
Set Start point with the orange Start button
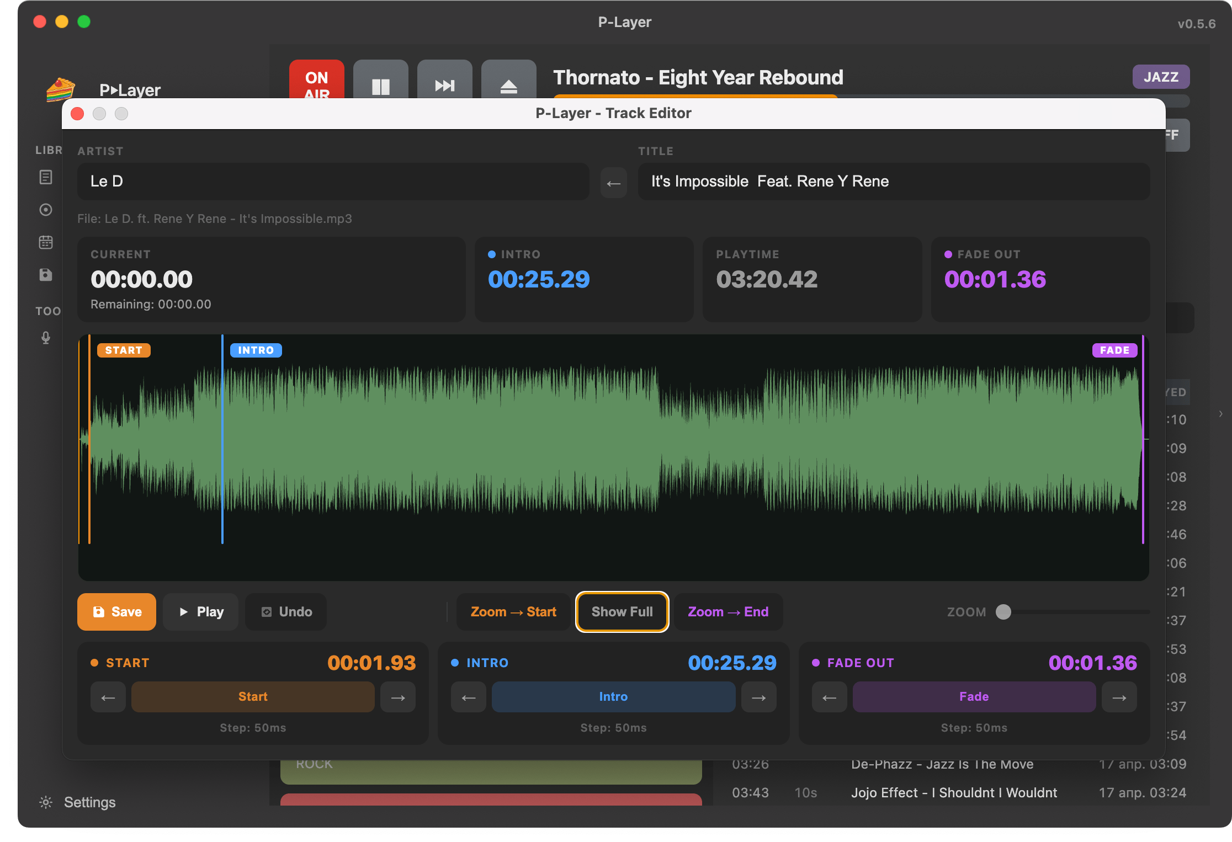tap(253, 697)
